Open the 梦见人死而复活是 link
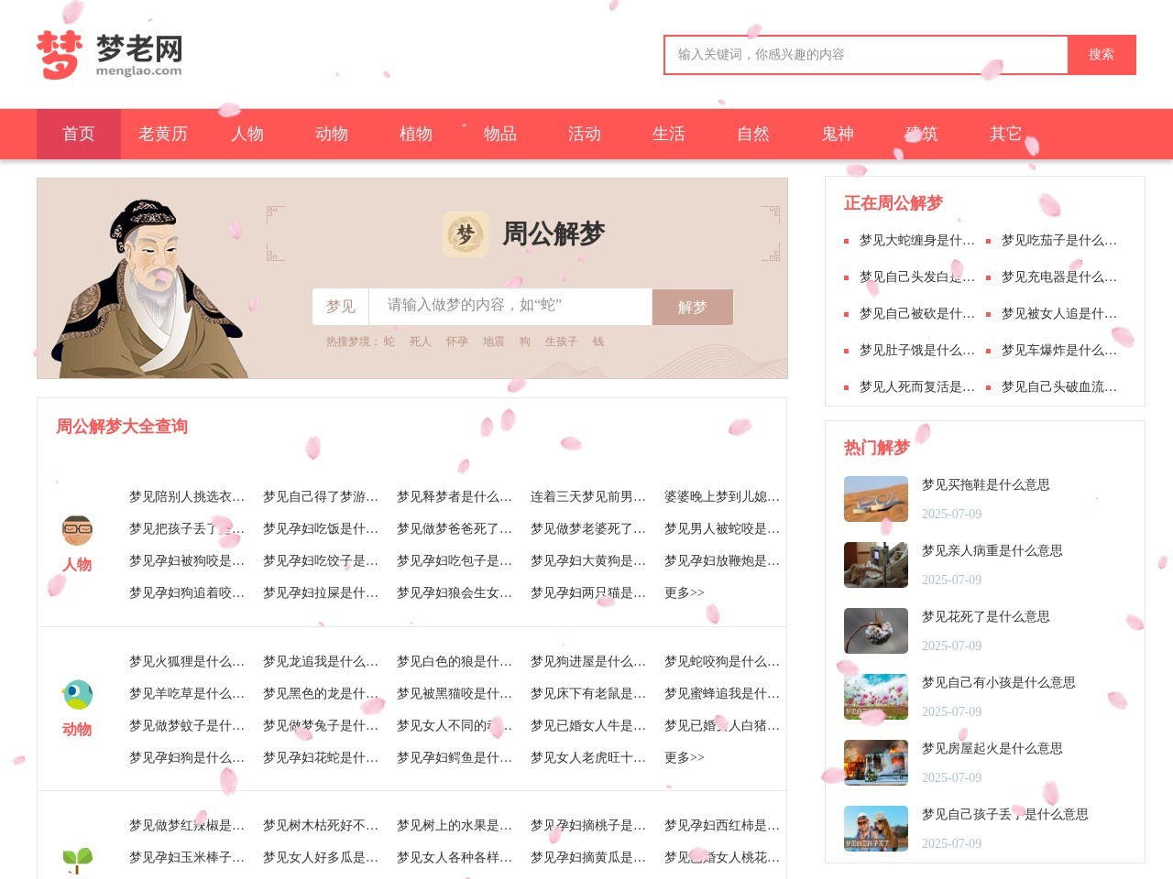Viewport: 1173px width, 879px height. pyautogui.click(x=917, y=387)
